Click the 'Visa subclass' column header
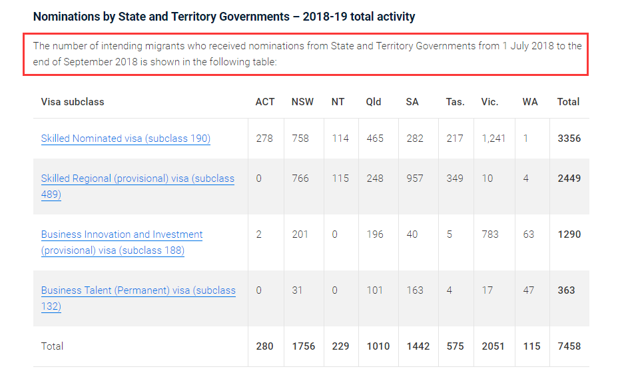Screen dimensions: 626x379 [73, 102]
